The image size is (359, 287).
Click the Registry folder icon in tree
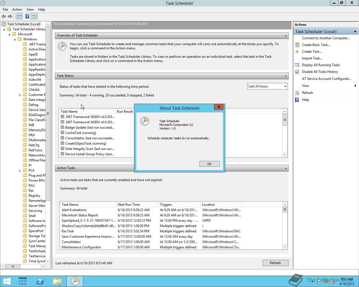click(25, 196)
